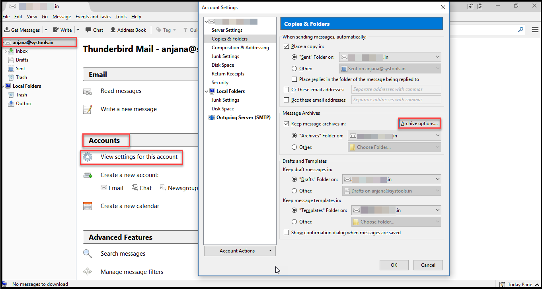542x289 pixels.
Task: Select "Templates" Folder on radio button
Action: pyautogui.click(x=294, y=210)
